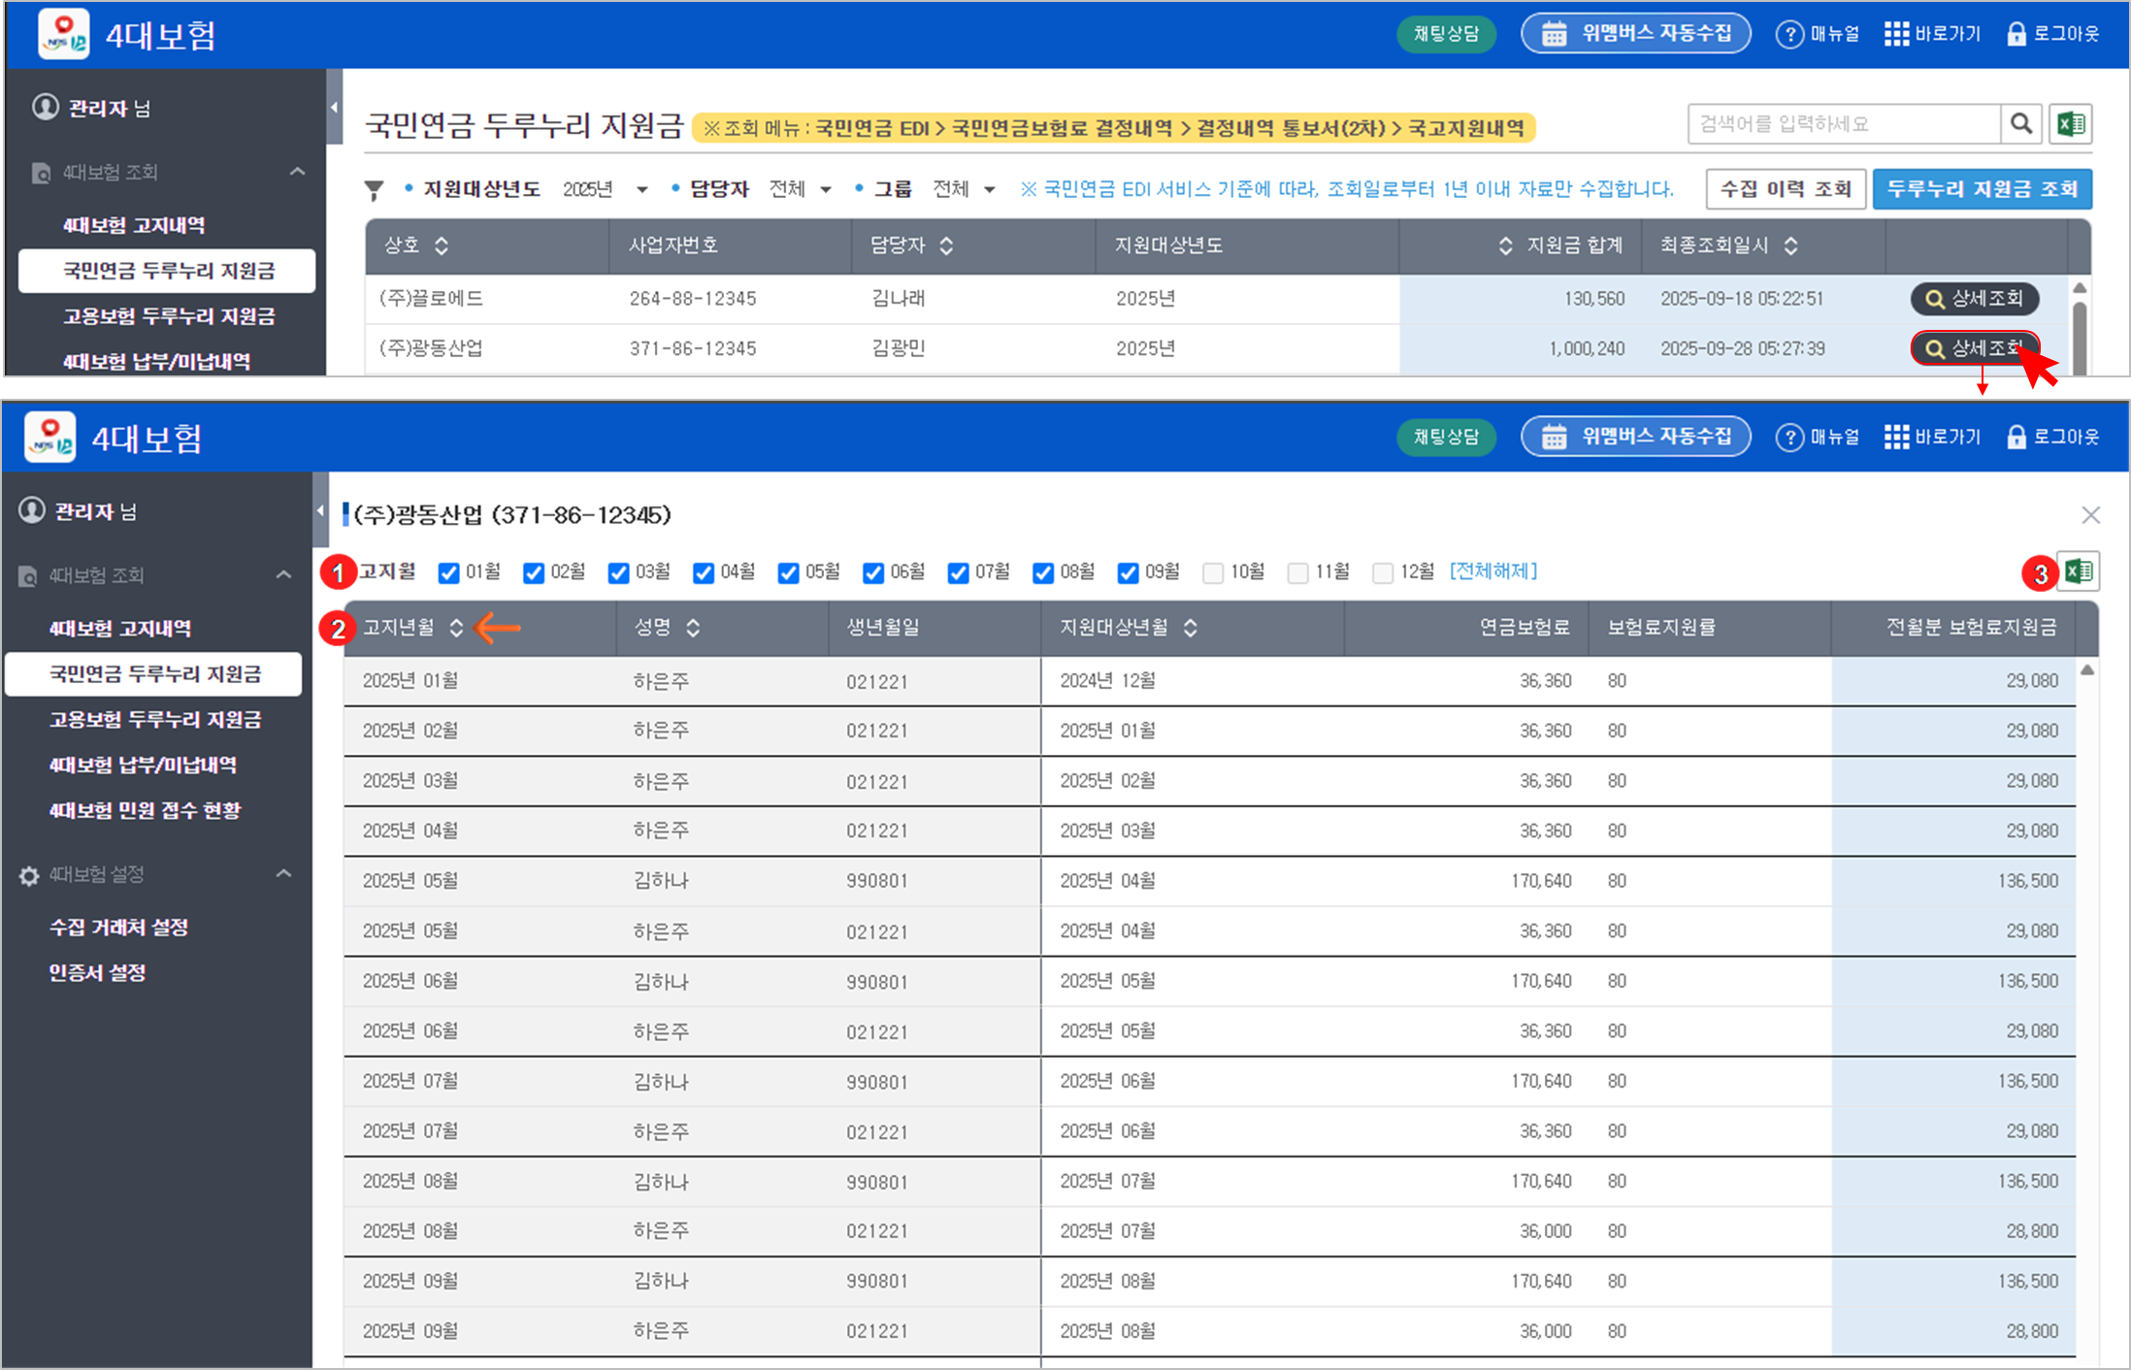Open 수집 거래처 설정 menu
This screenshot has height=1370, width=2131.
(x=118, y=927)
